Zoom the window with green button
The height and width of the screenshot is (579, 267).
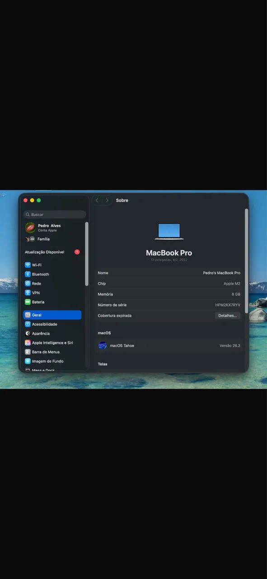(39, 200)
